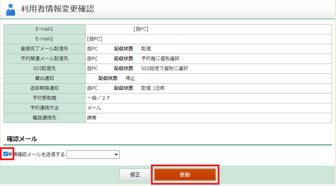Click the 予約毎に個別選択 value
This screenshot has height=186, width=336.
160,59
